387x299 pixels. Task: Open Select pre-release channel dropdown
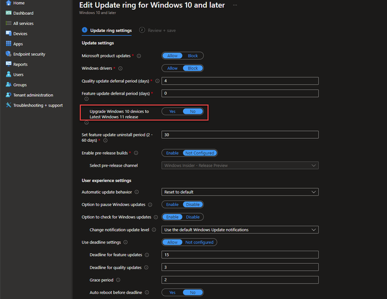[240, 166]
